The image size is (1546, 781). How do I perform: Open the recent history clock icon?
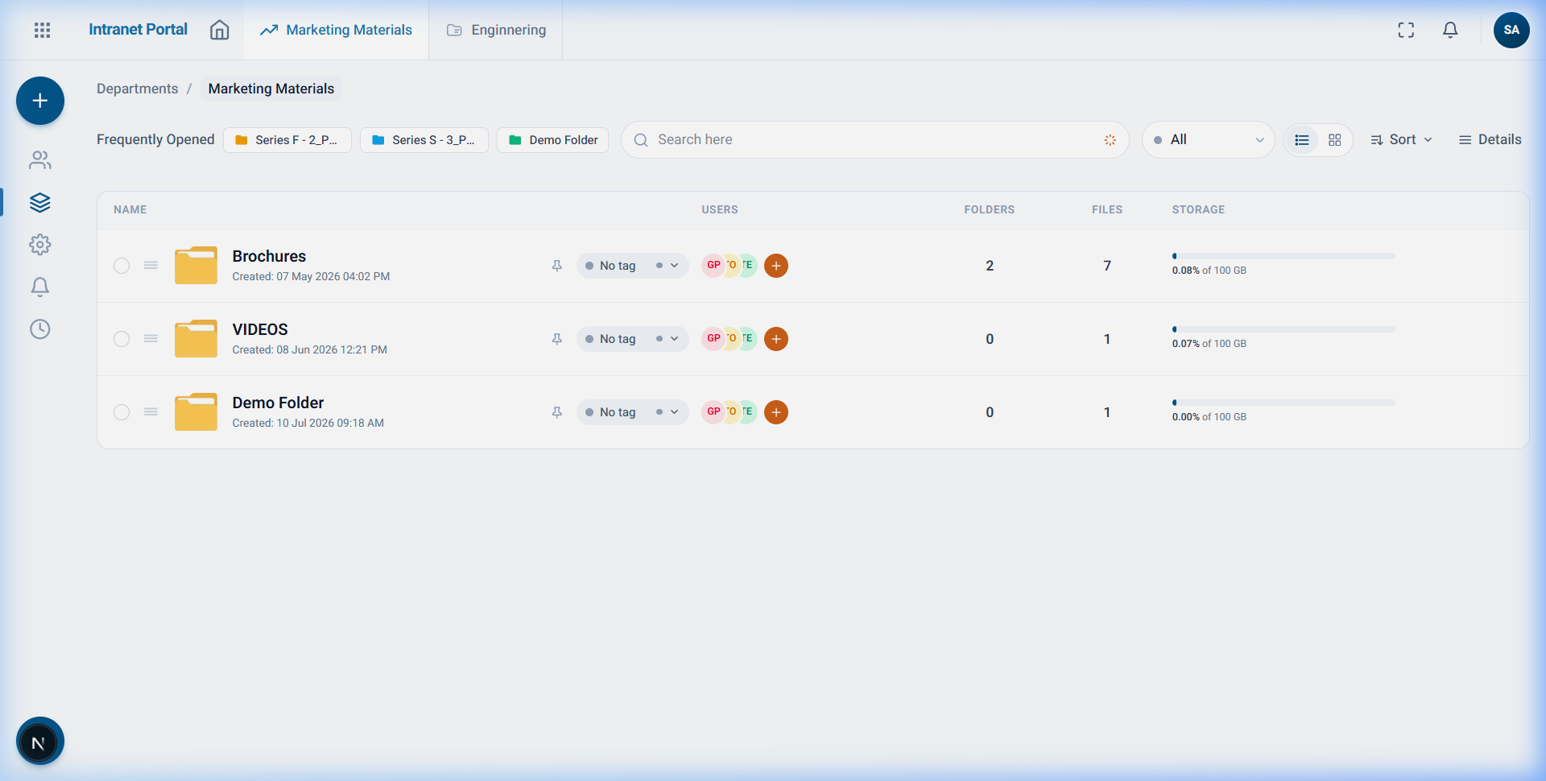40,329
